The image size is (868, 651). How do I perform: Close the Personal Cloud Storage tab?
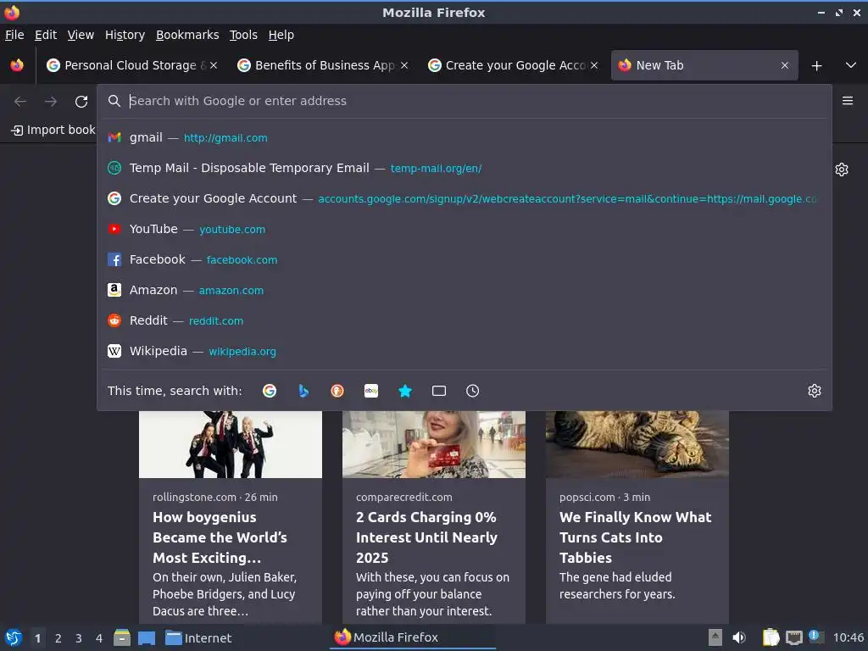coord(214,65)
